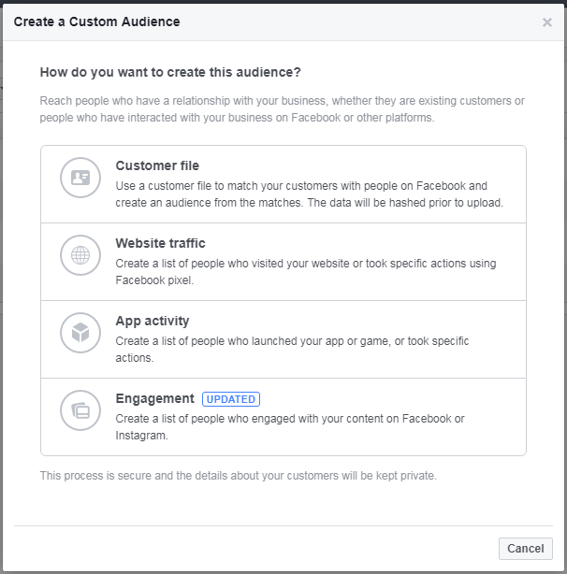Image resolution: width=567 pixels, height=574 pixels.
Task: Click the blue UPDATED badge
Action: pos(231,399)
